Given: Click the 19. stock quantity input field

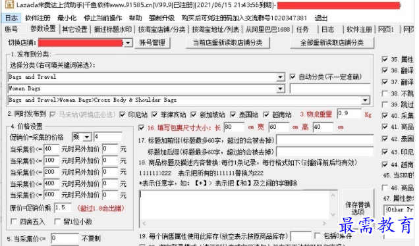Looking at the screenshot, I should (300, 236).
